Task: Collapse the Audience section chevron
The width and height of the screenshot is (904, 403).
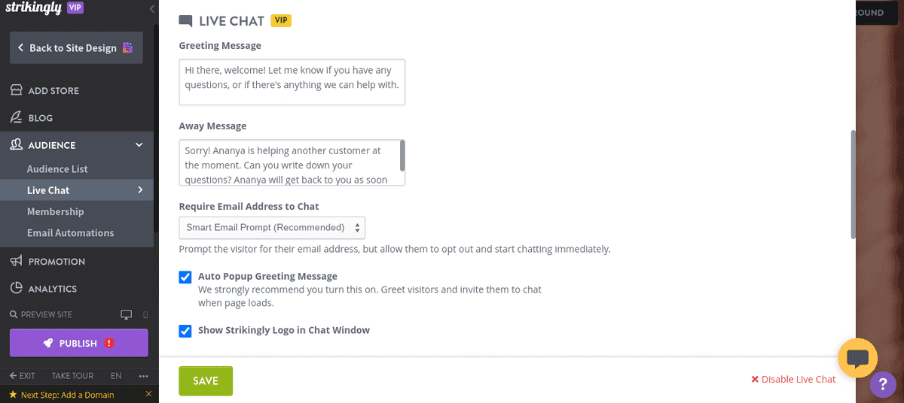Action: (139, 145)
